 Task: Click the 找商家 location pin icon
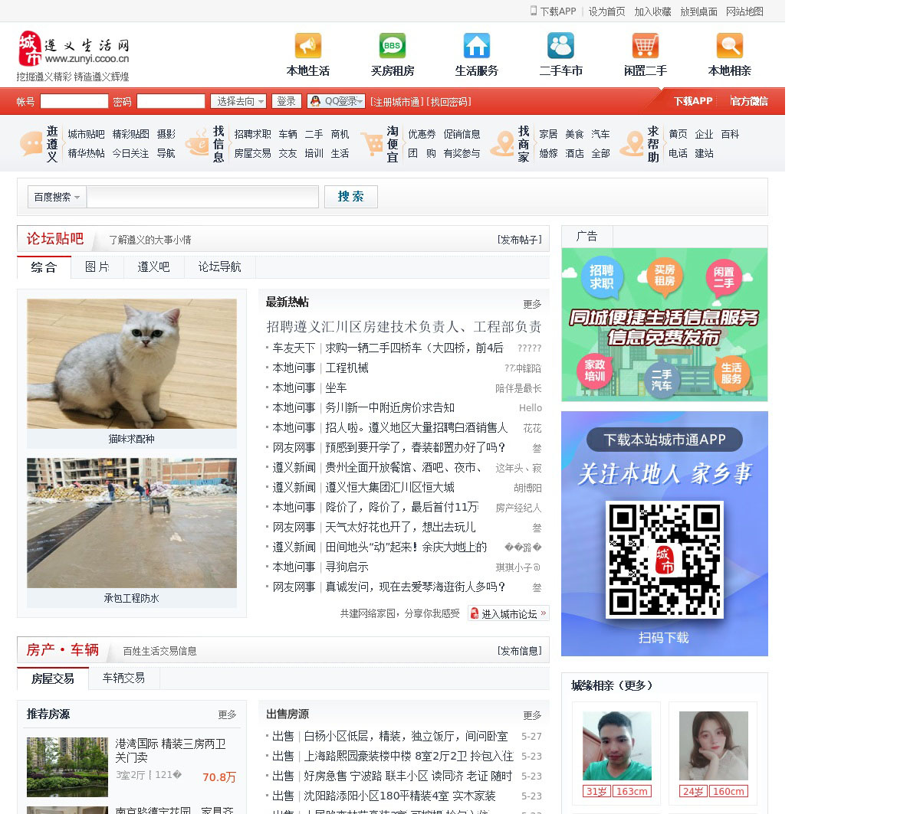point(503,144)
